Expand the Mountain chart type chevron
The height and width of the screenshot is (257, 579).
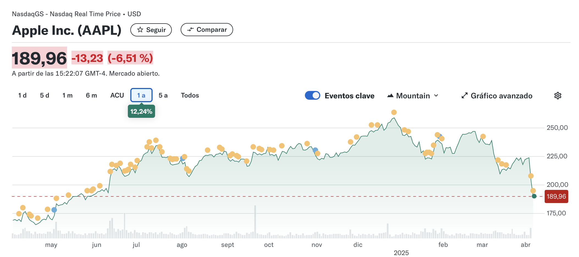[x=436, y=96]
